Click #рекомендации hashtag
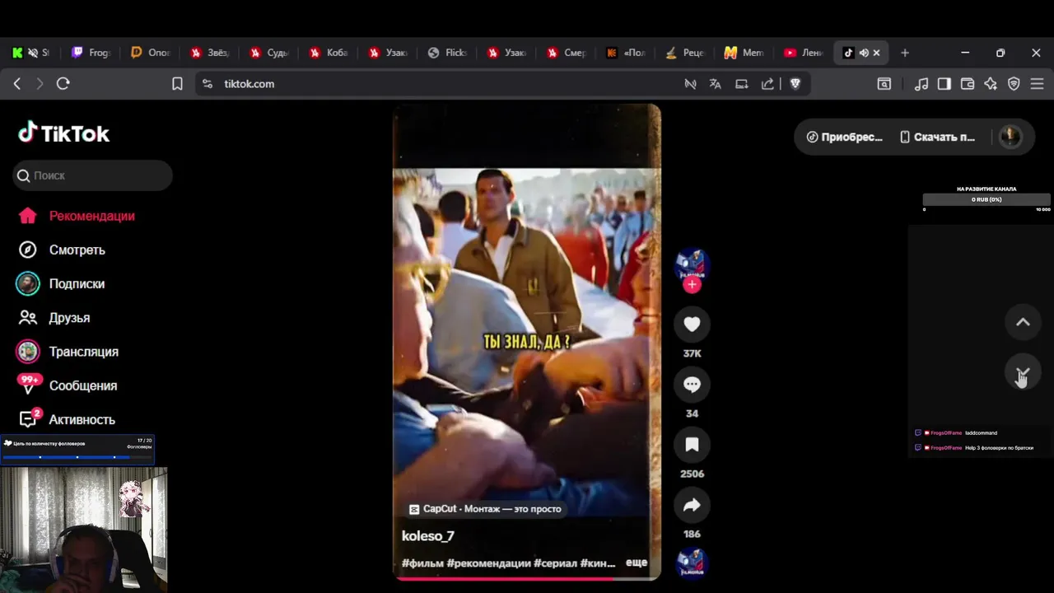Viewport: 1054px width, 593px height. click(489, 563)
